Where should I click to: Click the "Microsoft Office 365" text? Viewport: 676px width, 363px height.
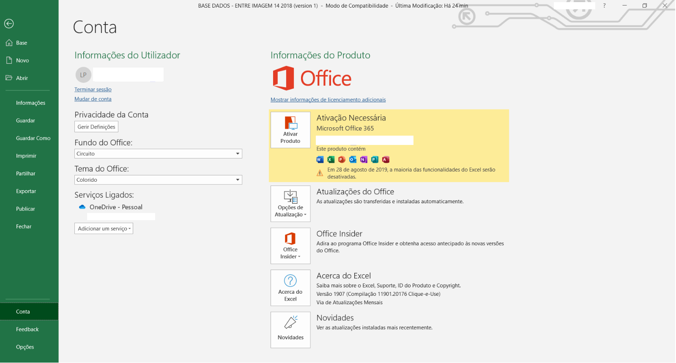[345, 128]
